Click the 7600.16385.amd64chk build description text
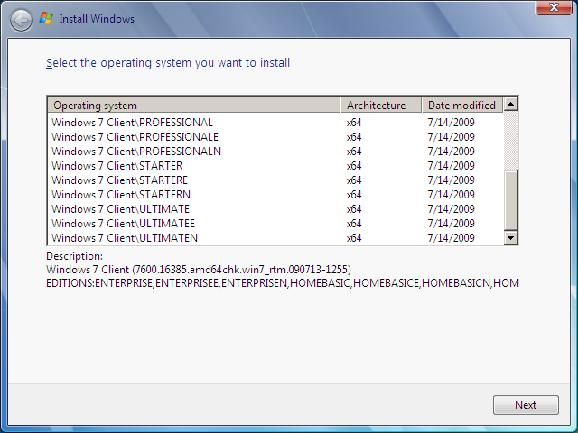The height and width of the screenshot is (433, 578). tap(199, 270)
